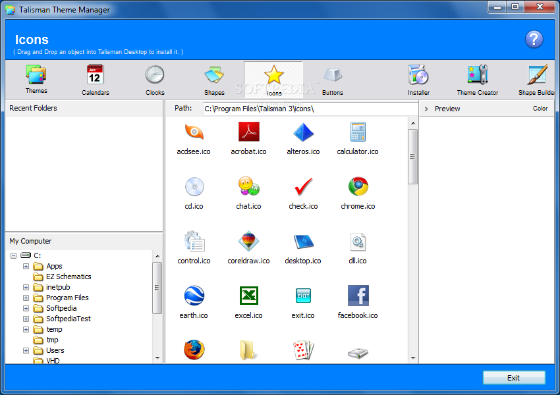The height and width of the screenshot is (395, 560).
Task: Select the coreldraw.ico icon
Action: (x=248, y=248)
